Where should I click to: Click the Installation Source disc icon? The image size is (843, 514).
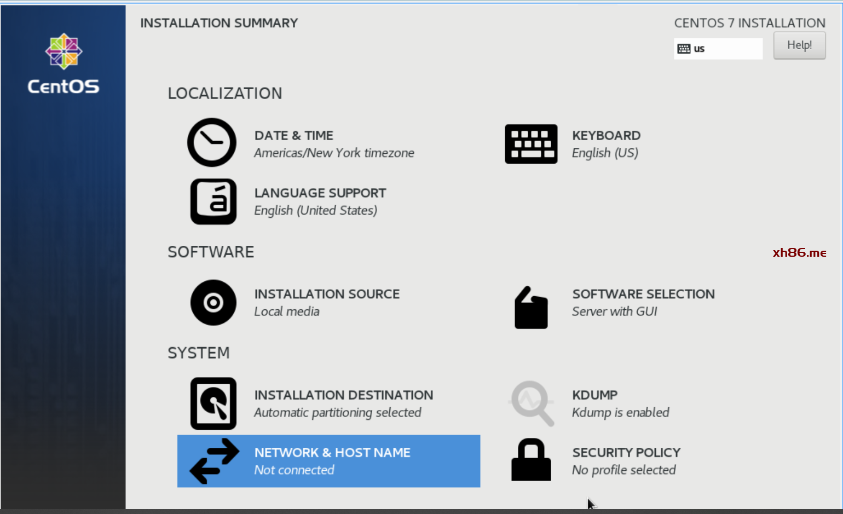click(x=213, y=303)
